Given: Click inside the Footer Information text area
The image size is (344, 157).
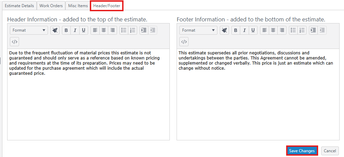Looking at the screenshot, I should coord(258,94).
